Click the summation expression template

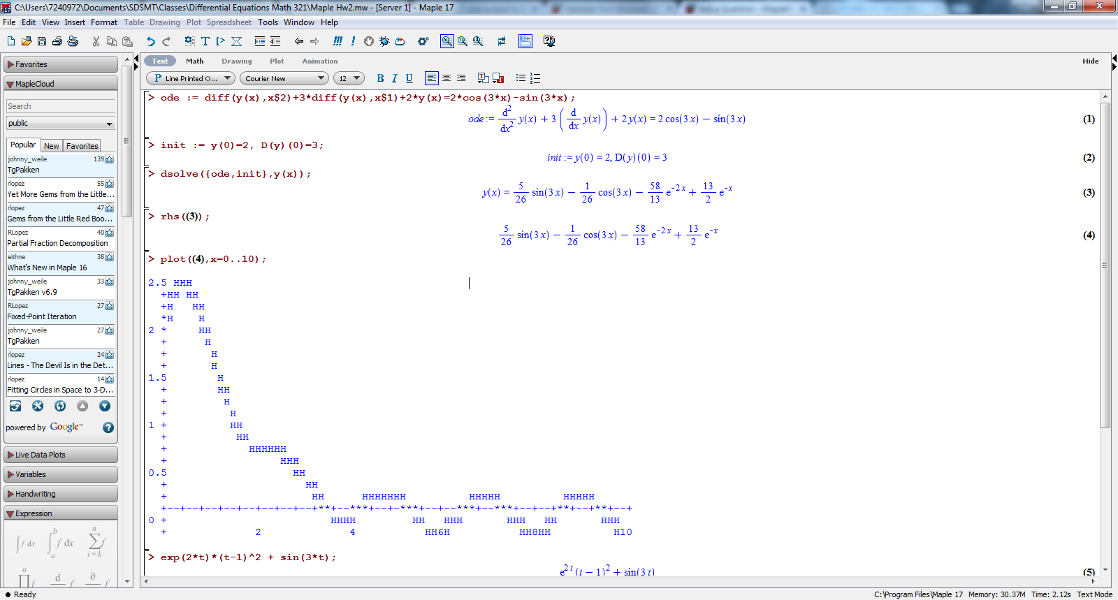point(96,541)
